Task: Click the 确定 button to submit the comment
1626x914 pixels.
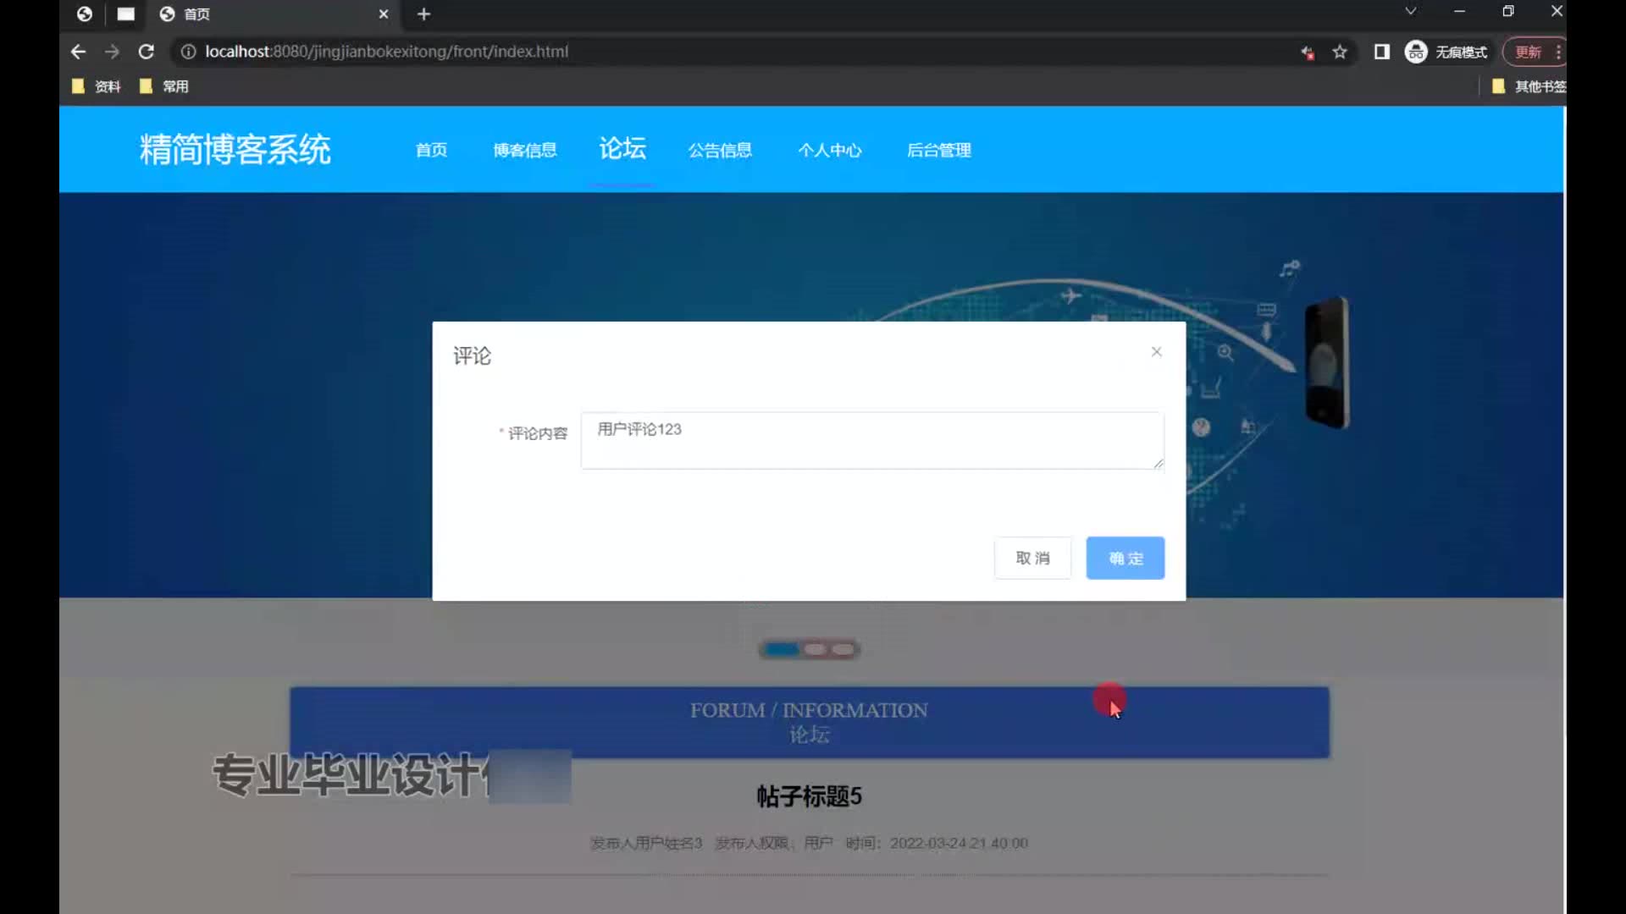Action: pyautogui.click(x=1125, y=559)
